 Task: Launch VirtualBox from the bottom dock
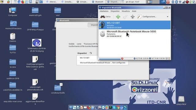pos(96,107)
